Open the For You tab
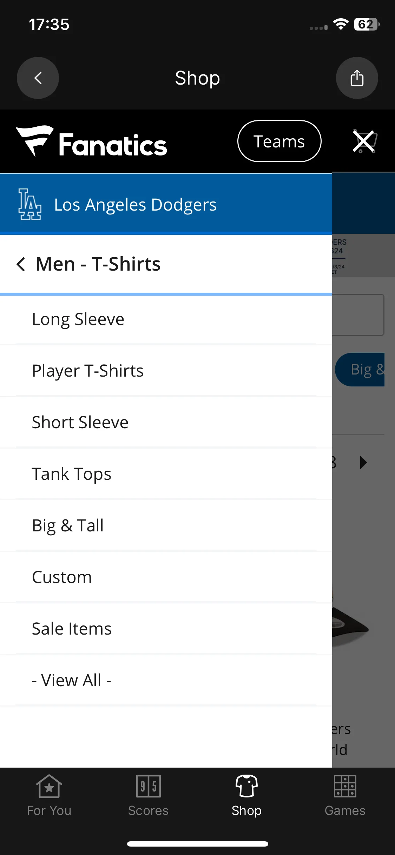The height and width of the screenshot is (855, 395). (49, 796)
